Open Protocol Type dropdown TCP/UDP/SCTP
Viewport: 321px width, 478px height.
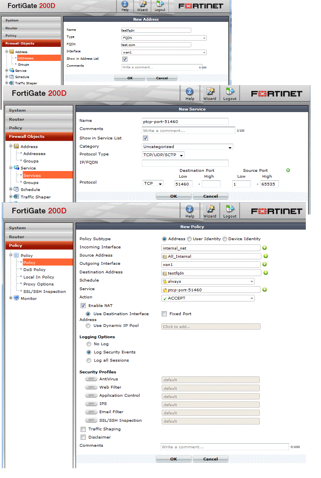163,155
